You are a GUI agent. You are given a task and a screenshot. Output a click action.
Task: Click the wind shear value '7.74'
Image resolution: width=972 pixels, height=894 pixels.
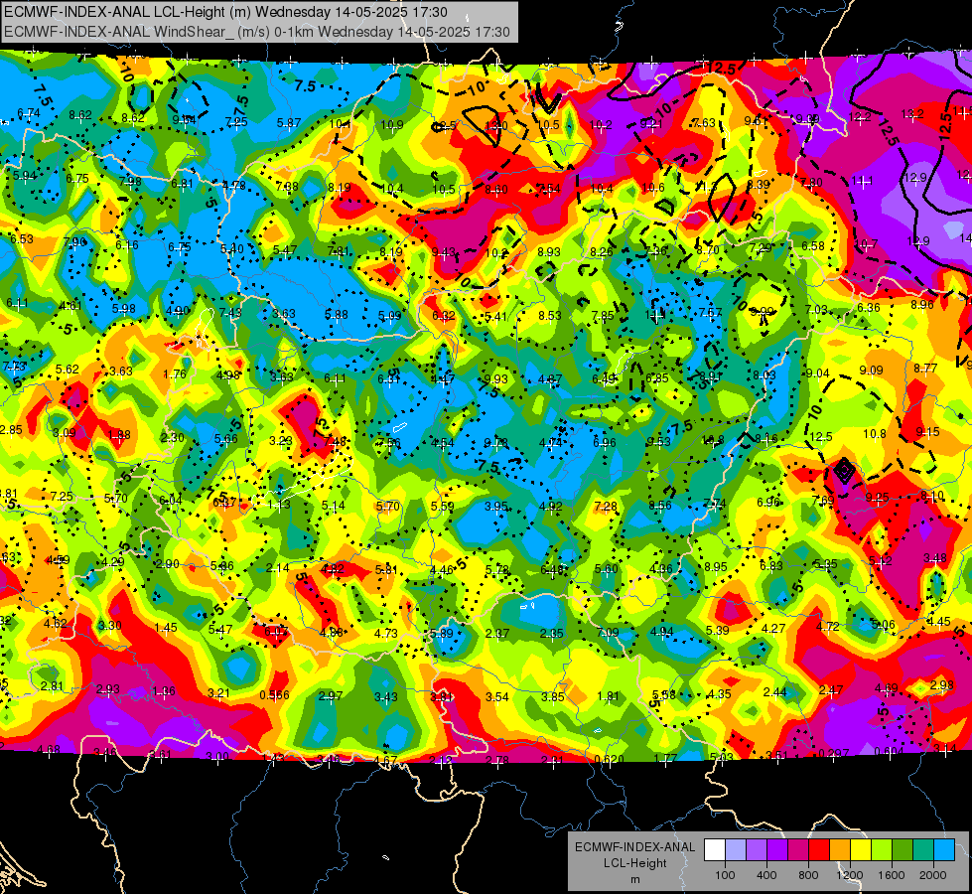(714, 504)
